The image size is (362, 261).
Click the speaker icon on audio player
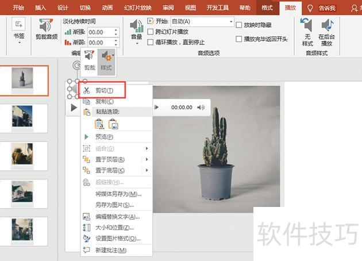[201, 108]
